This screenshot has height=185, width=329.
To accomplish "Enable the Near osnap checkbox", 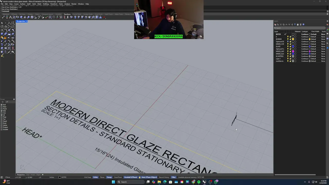I will coord(2,107).
